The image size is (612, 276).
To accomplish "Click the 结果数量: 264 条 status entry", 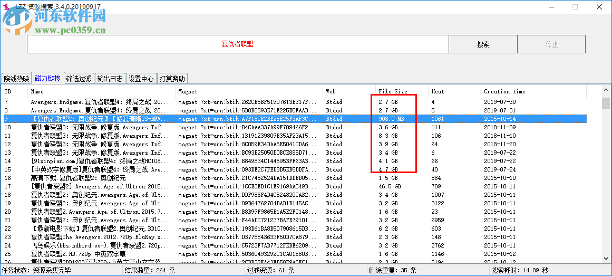I will [150, 270].
